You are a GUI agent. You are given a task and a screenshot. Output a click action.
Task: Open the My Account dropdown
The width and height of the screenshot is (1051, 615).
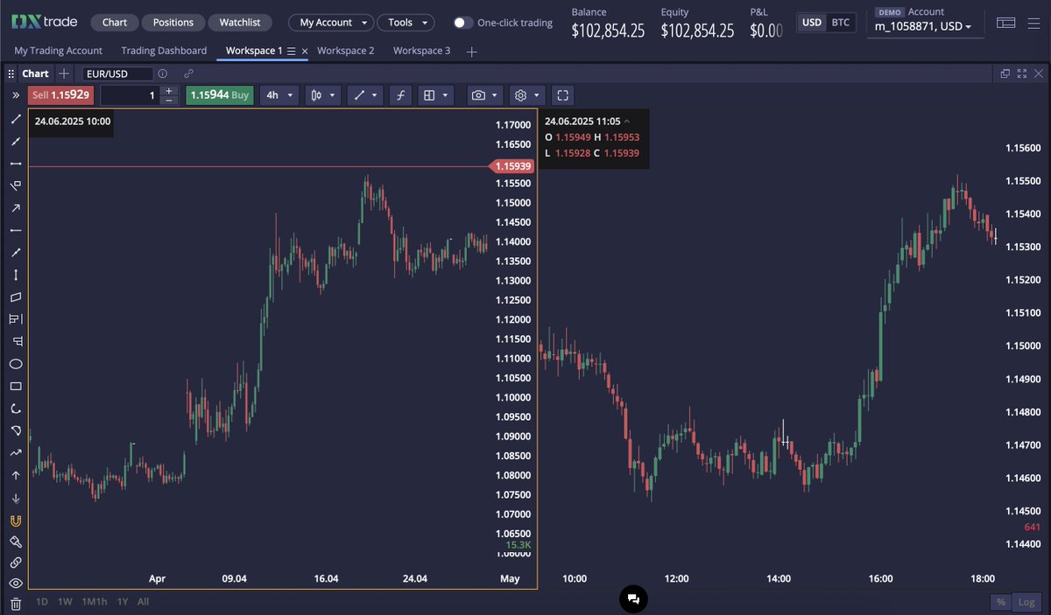331,23
